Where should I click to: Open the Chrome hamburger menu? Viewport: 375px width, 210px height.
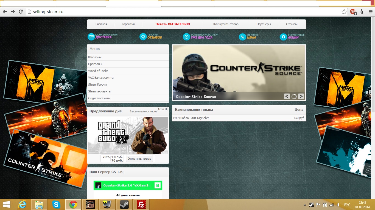pos(371,12)
